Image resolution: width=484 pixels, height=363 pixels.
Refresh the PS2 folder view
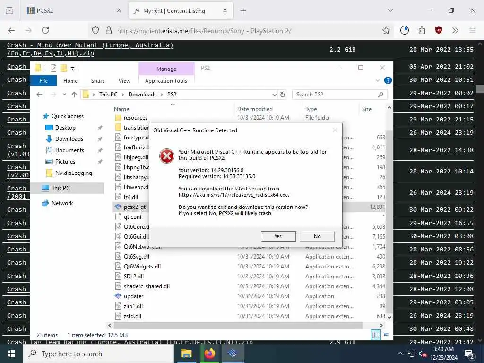[x=283, y=95]
